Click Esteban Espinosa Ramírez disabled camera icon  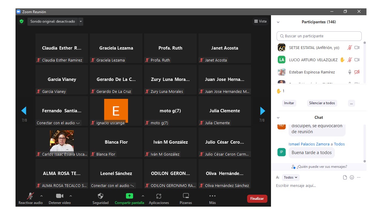click(357, 72)
